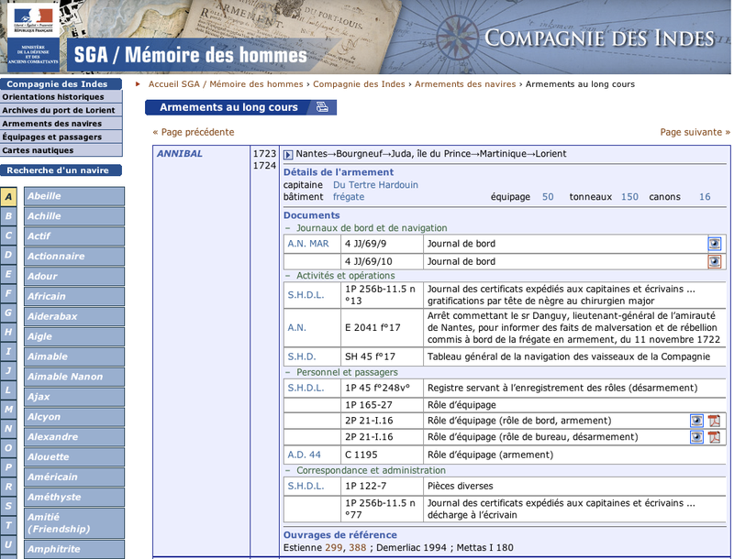Choose ship Amitié (Friendship) from list
The image size is (734, 559).
(x=74, y=523)
